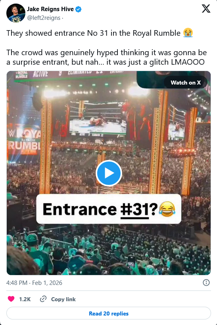This screenshot has height=325, width=217.
Task: Open the info icon beside the timestamp
Action: (x=206, y=283)
